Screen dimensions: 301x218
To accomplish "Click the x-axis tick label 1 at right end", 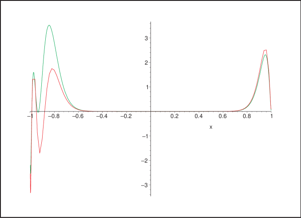I will (271, 116).
